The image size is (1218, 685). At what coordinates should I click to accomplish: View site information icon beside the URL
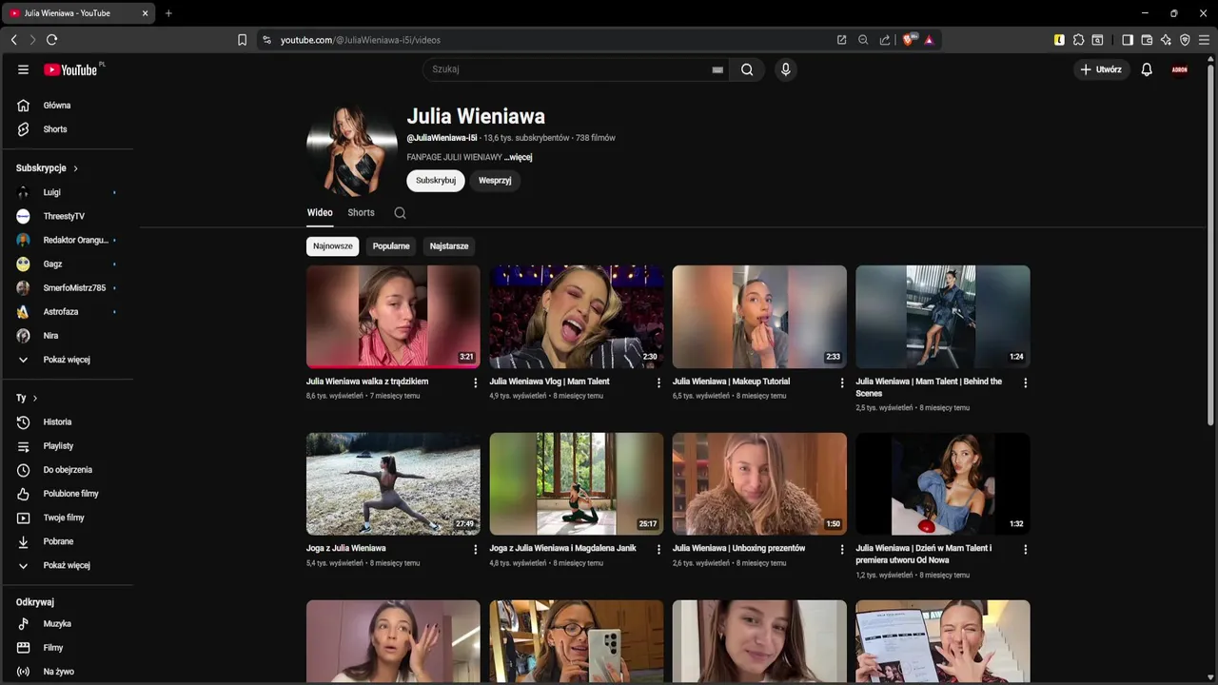point(266,40)
